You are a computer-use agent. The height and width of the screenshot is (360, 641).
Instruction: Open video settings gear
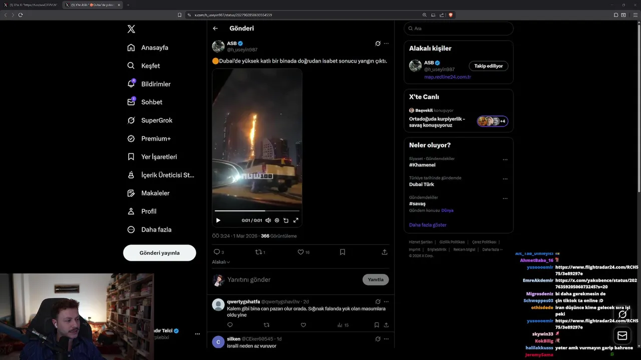click(x=277, y=220)
